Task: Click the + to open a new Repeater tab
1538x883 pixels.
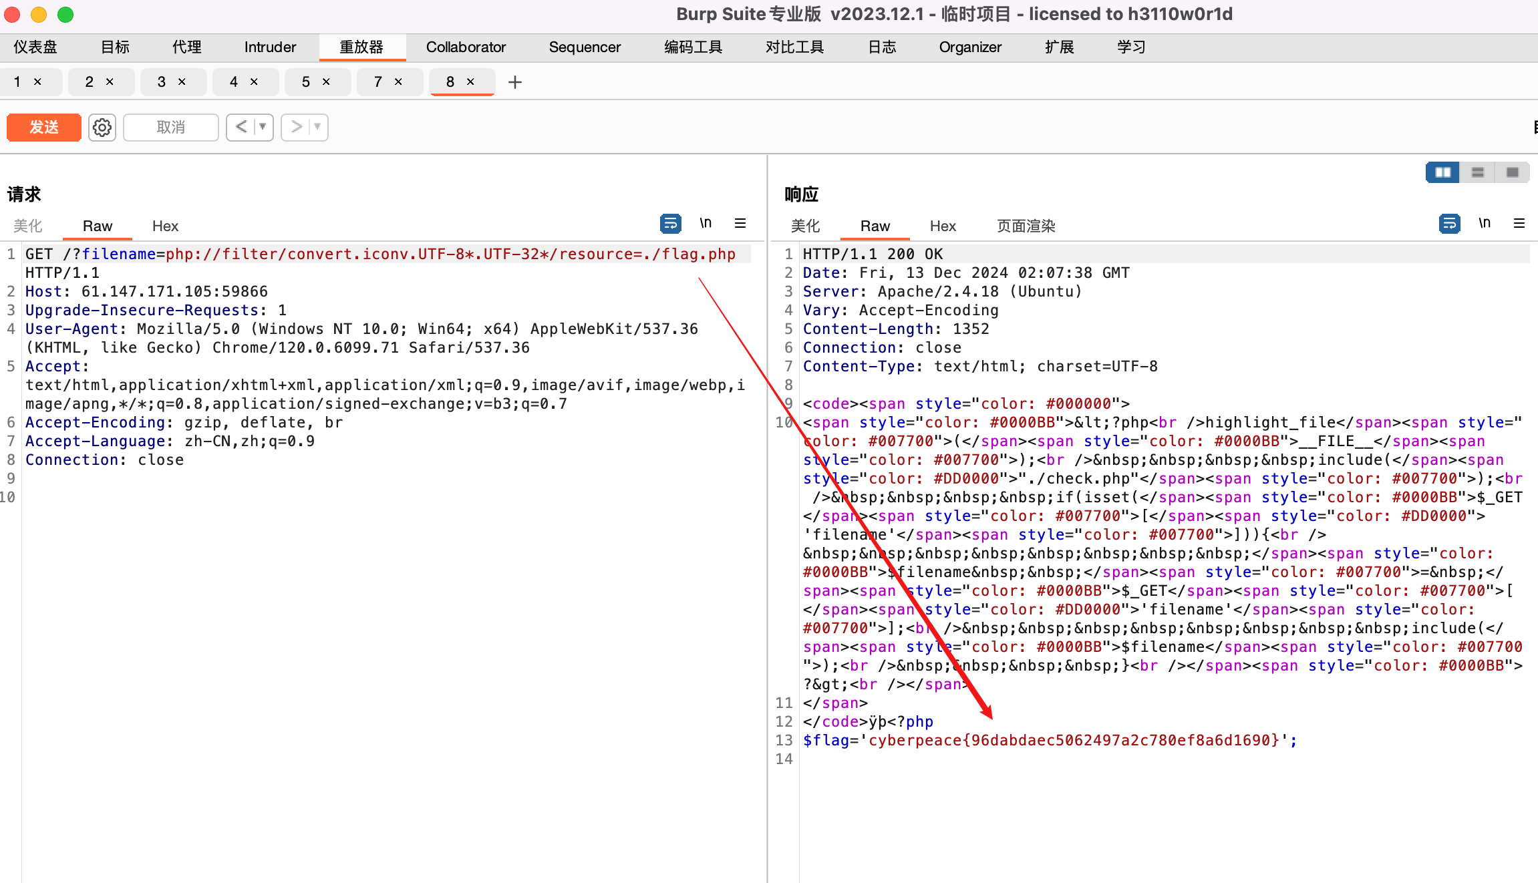Action: click(514, 82)
